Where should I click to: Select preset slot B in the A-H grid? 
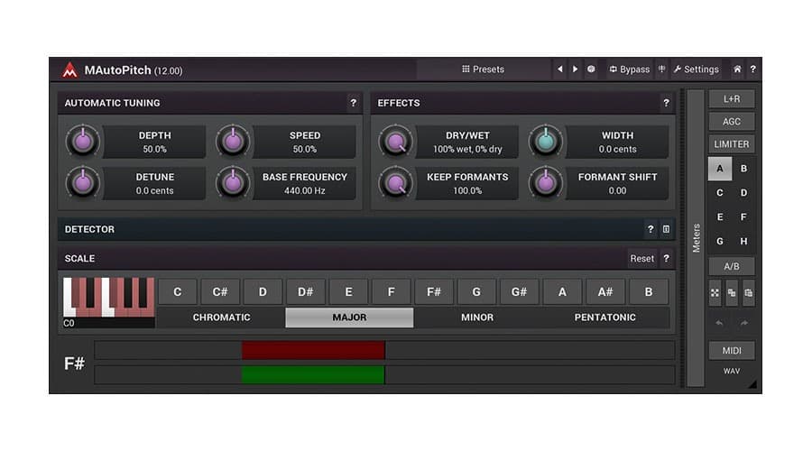(x=743, y=169)
